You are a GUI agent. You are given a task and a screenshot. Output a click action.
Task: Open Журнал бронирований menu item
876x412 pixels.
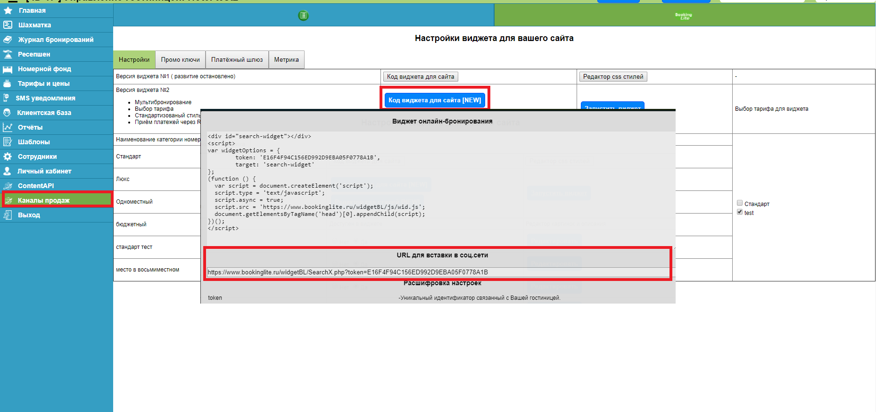click(x=57, y=40)
